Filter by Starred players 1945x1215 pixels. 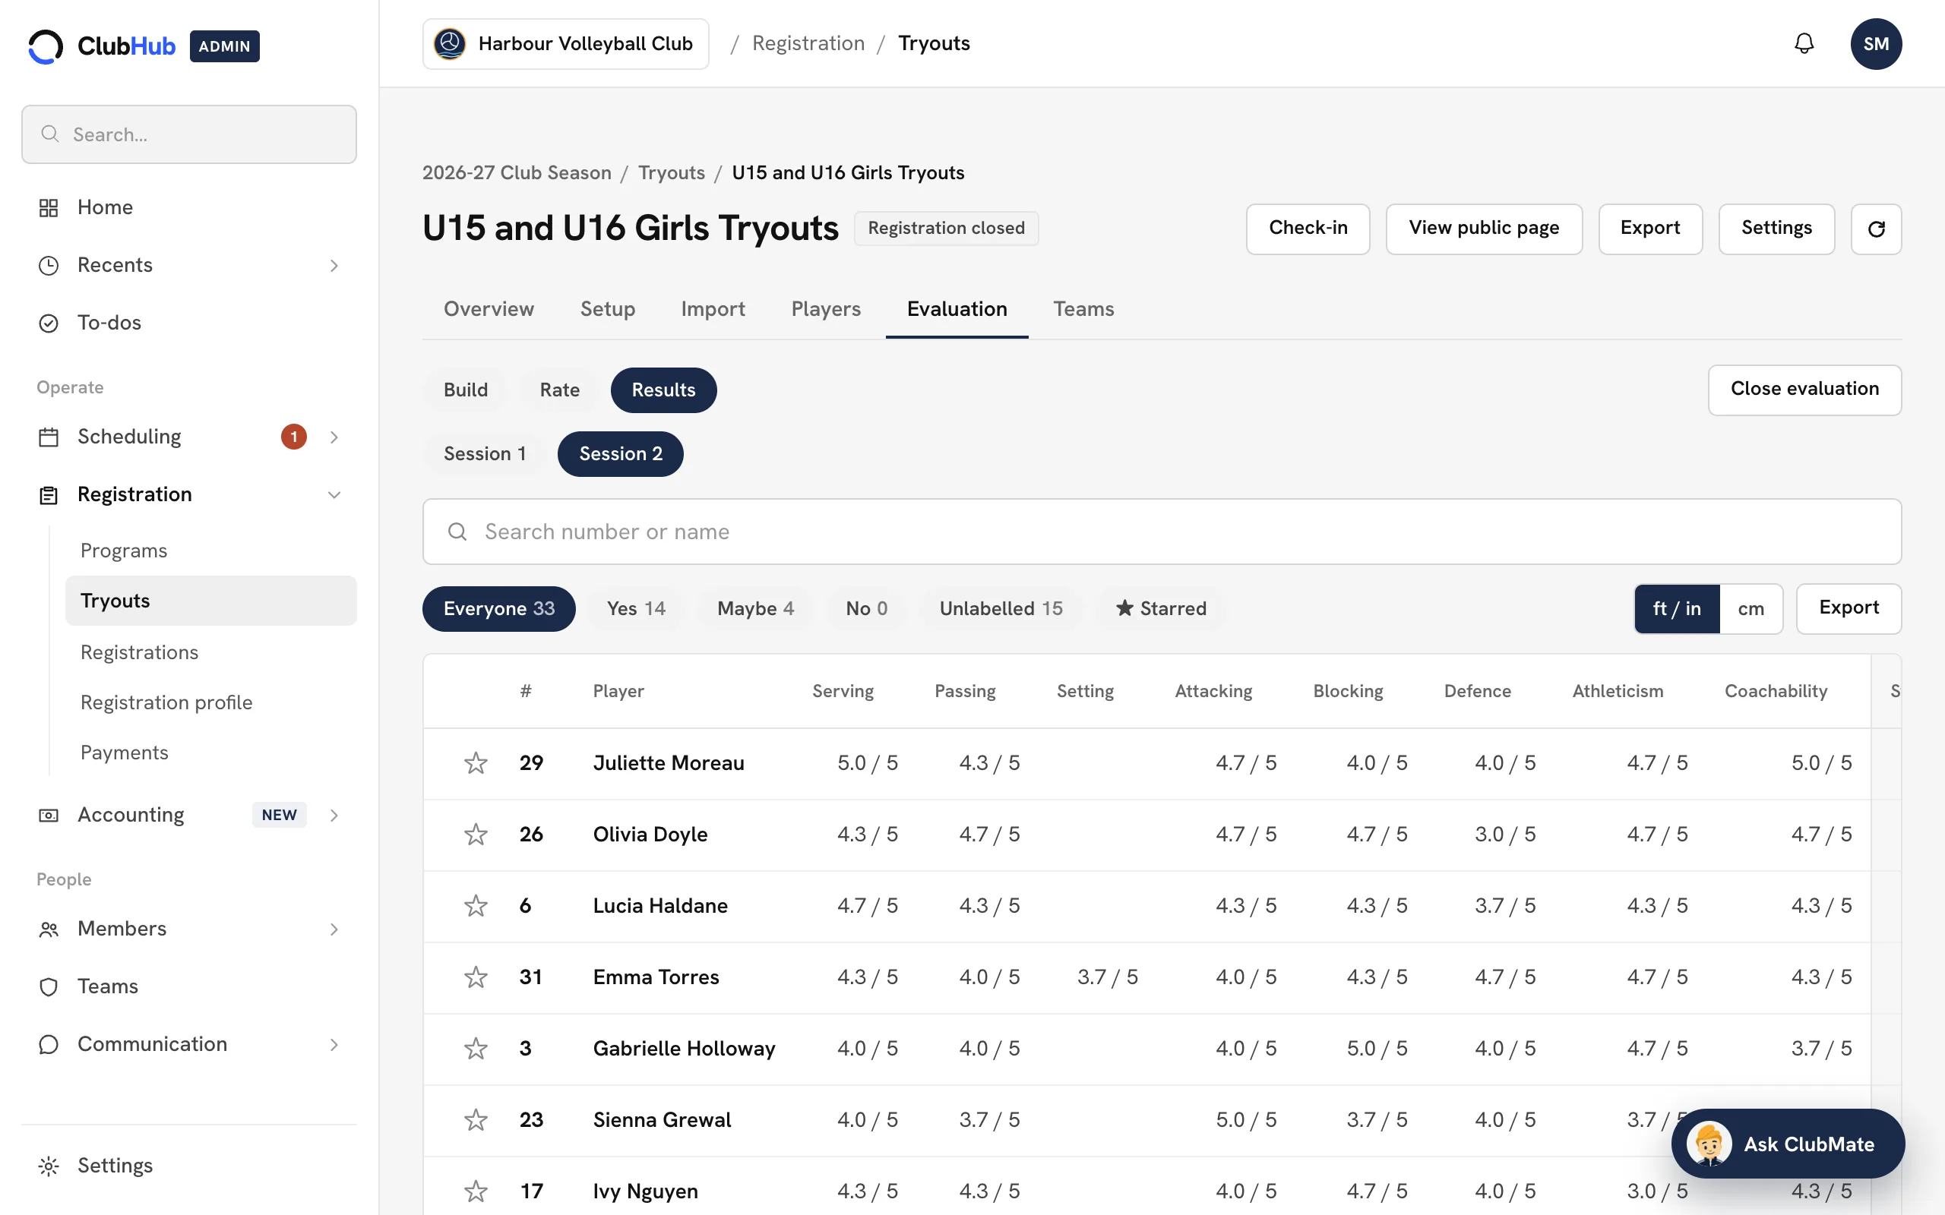pos(1162,609)
